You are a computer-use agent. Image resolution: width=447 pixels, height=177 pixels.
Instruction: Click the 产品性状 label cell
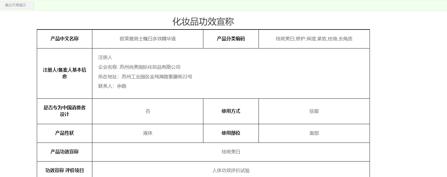coord(65,133)
